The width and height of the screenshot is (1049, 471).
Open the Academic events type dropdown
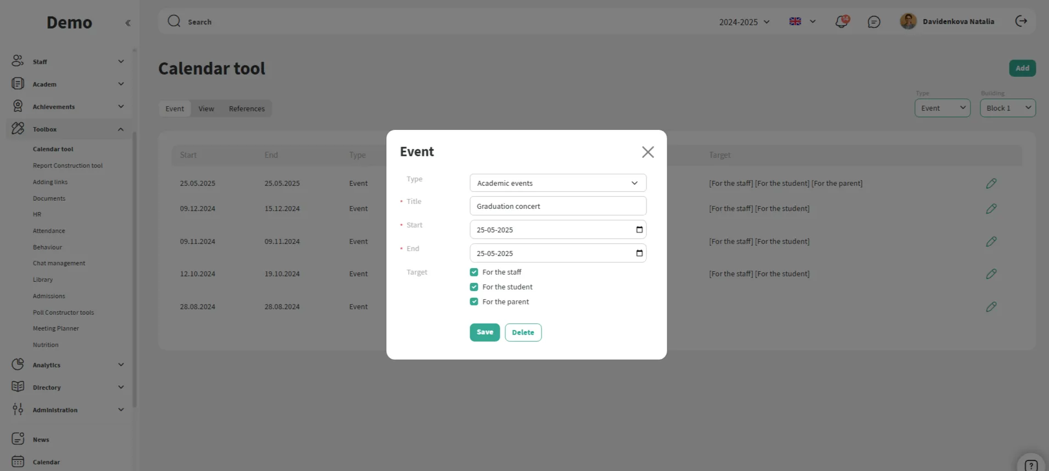point(557,183)
